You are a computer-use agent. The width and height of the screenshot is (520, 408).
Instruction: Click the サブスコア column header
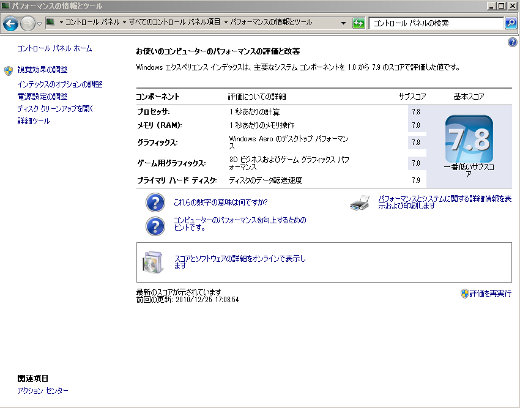click(412, 97)
